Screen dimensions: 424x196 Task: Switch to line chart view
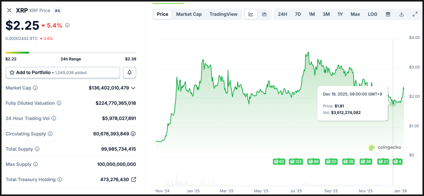pyautogui.click(x=251, y=14)
